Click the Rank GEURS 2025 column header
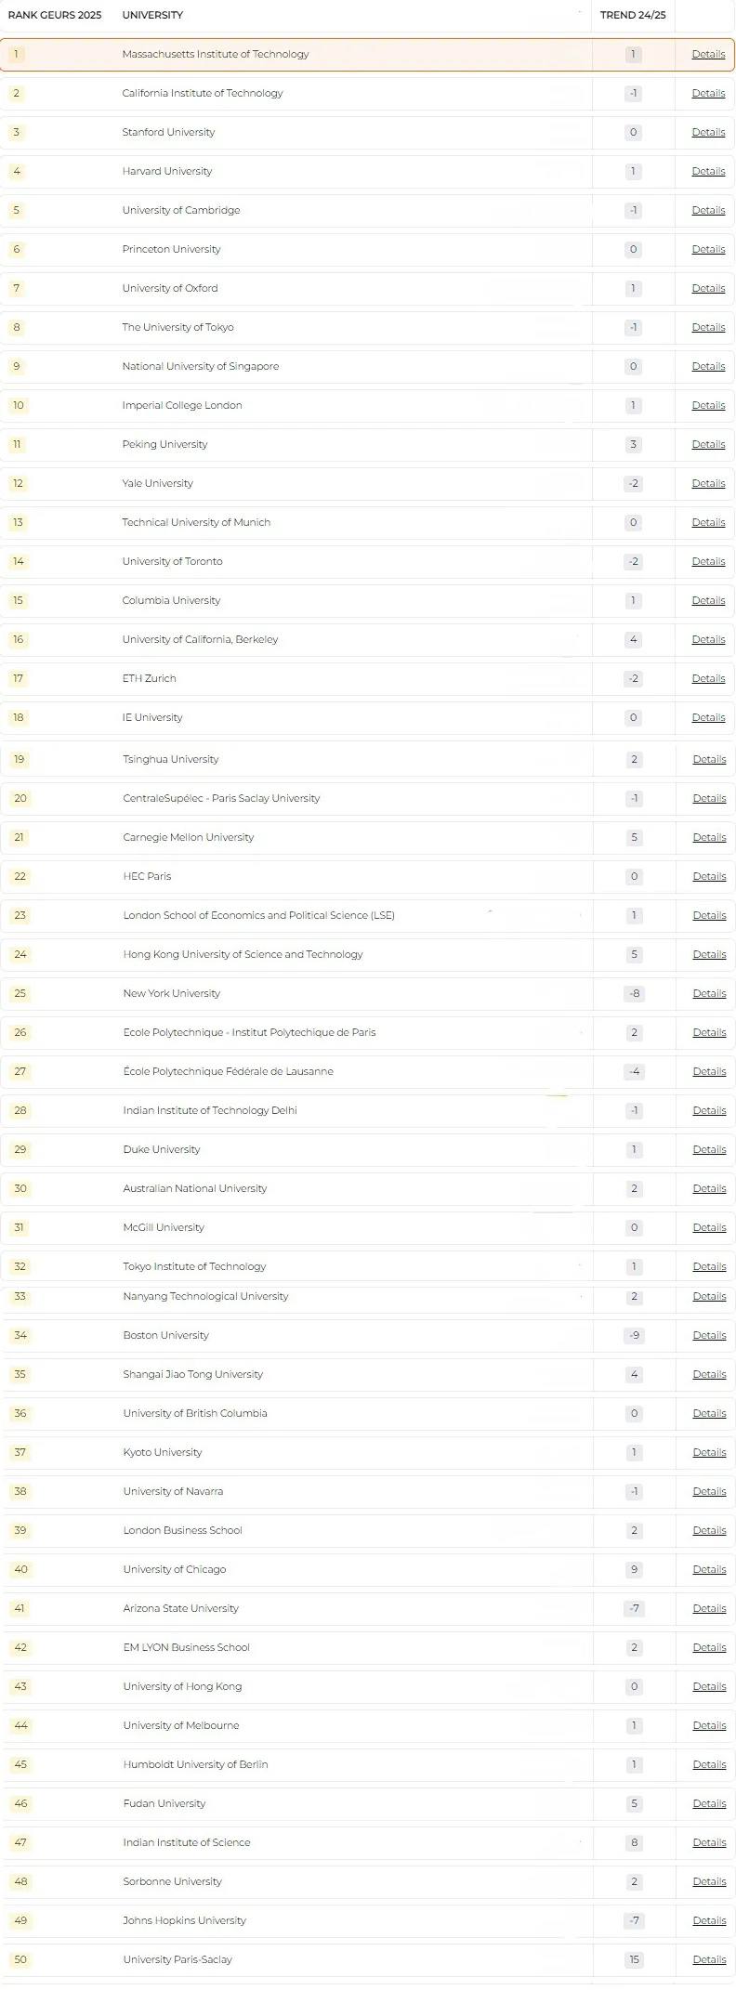 (55, 15)
